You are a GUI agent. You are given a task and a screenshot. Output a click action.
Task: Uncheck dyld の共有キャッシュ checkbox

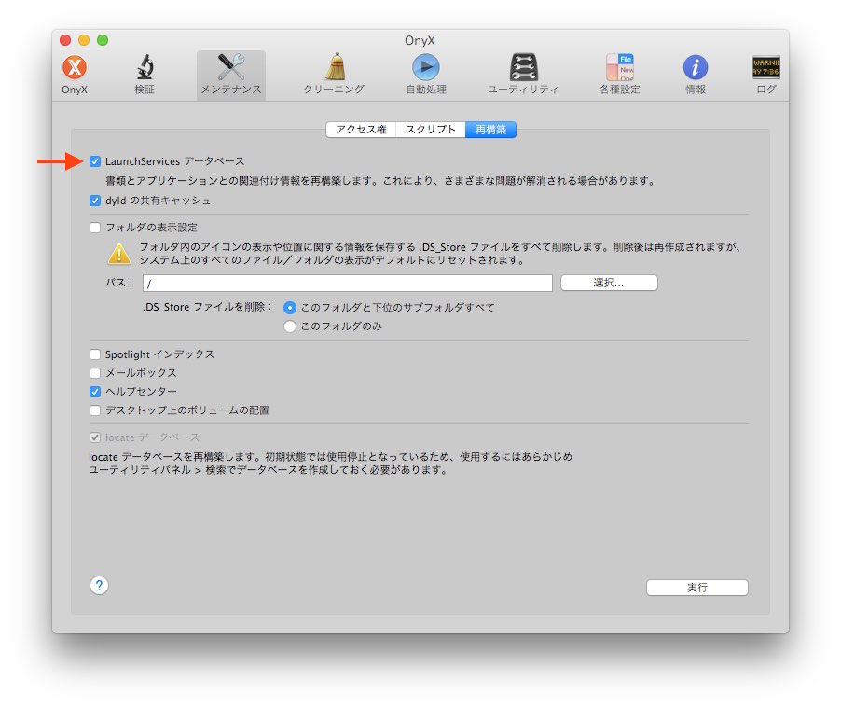[95, 201]
